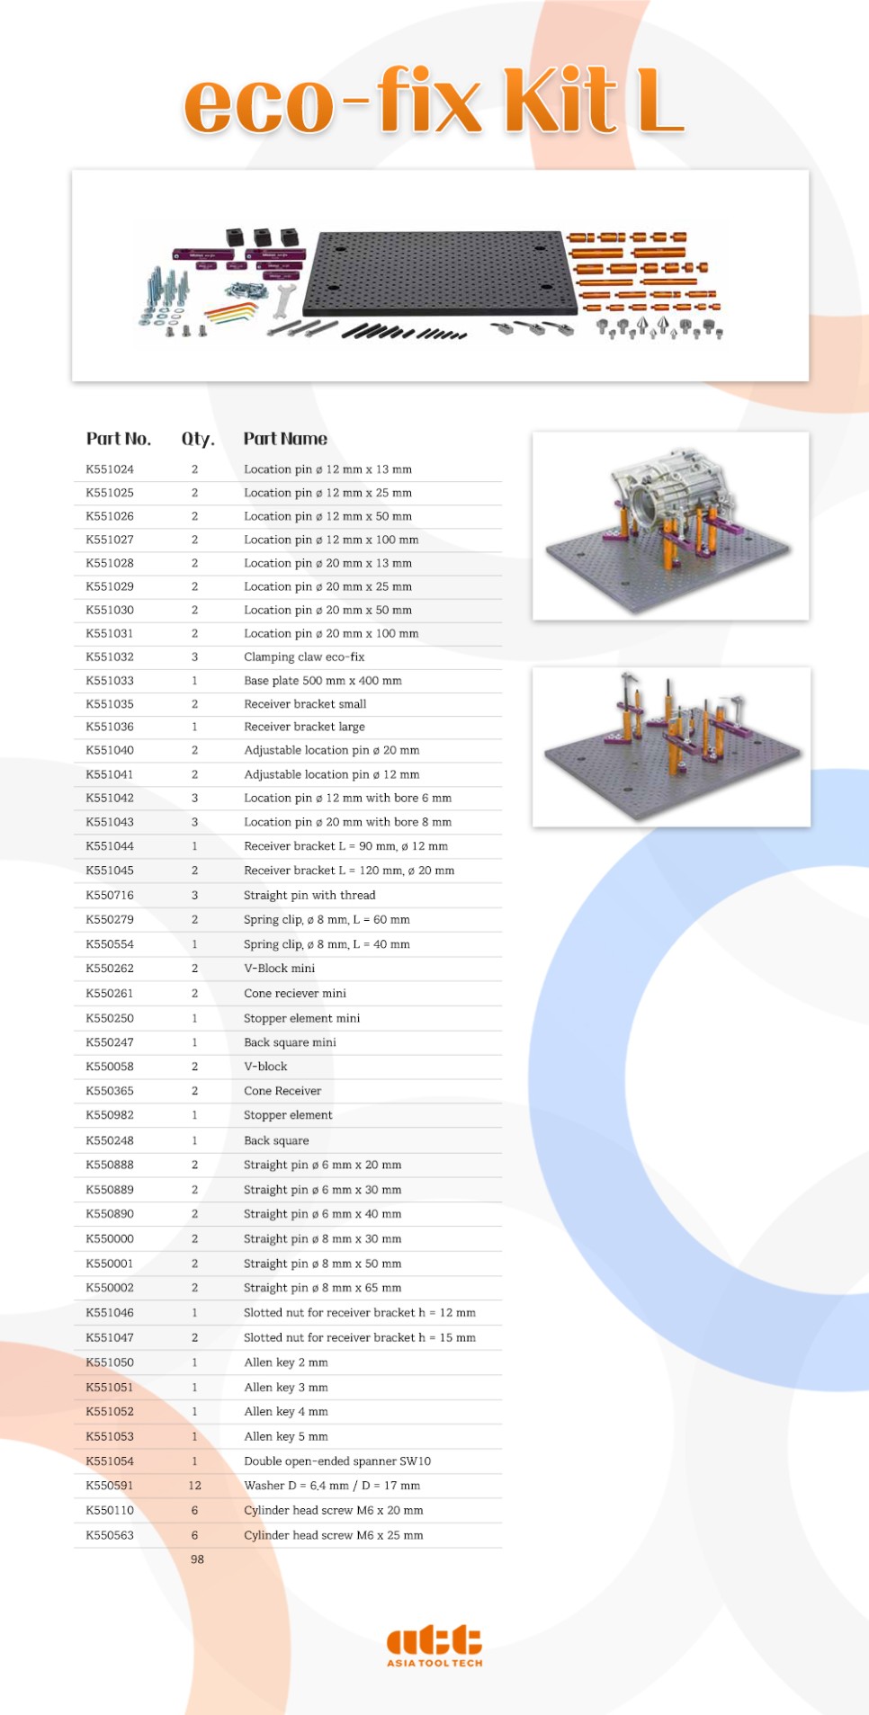
Task: Select part number K551024
Action: coord(110,469)
